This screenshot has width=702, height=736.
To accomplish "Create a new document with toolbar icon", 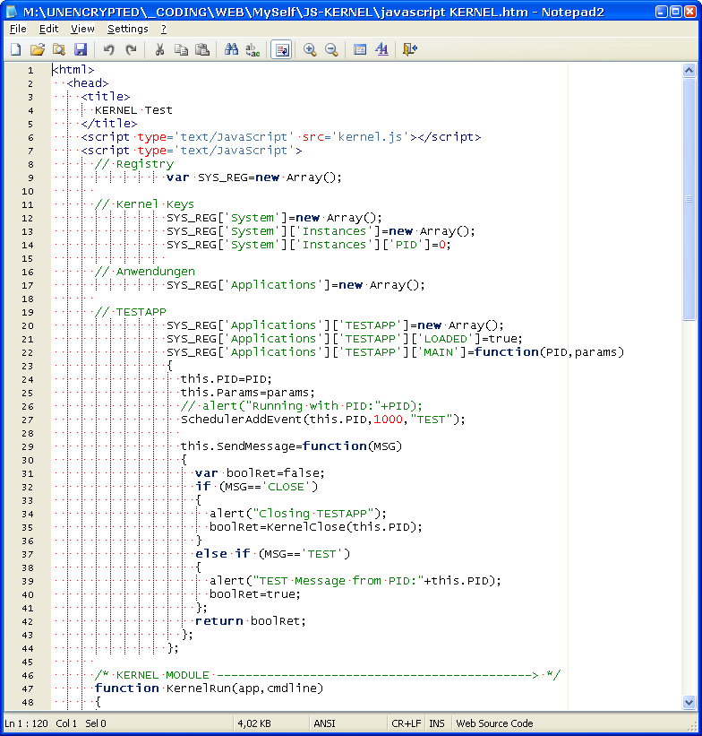I will [16, 50].
